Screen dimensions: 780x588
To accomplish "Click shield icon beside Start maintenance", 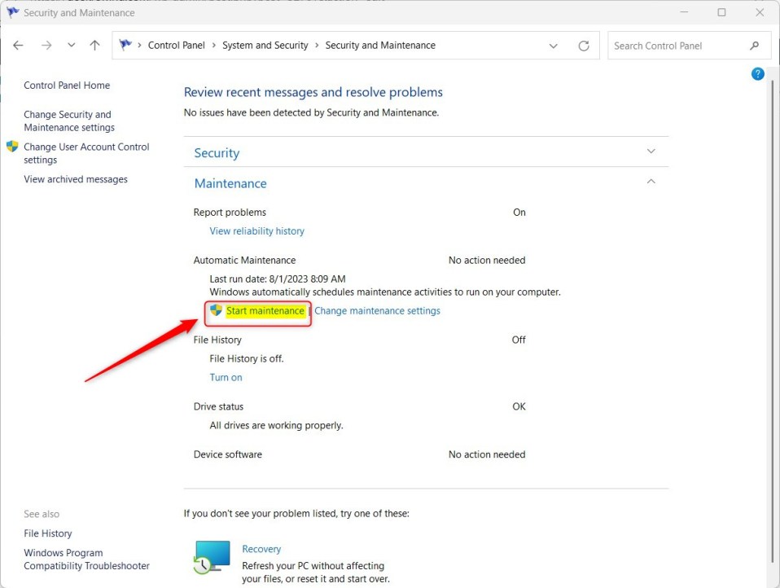I will pos(216,310).
